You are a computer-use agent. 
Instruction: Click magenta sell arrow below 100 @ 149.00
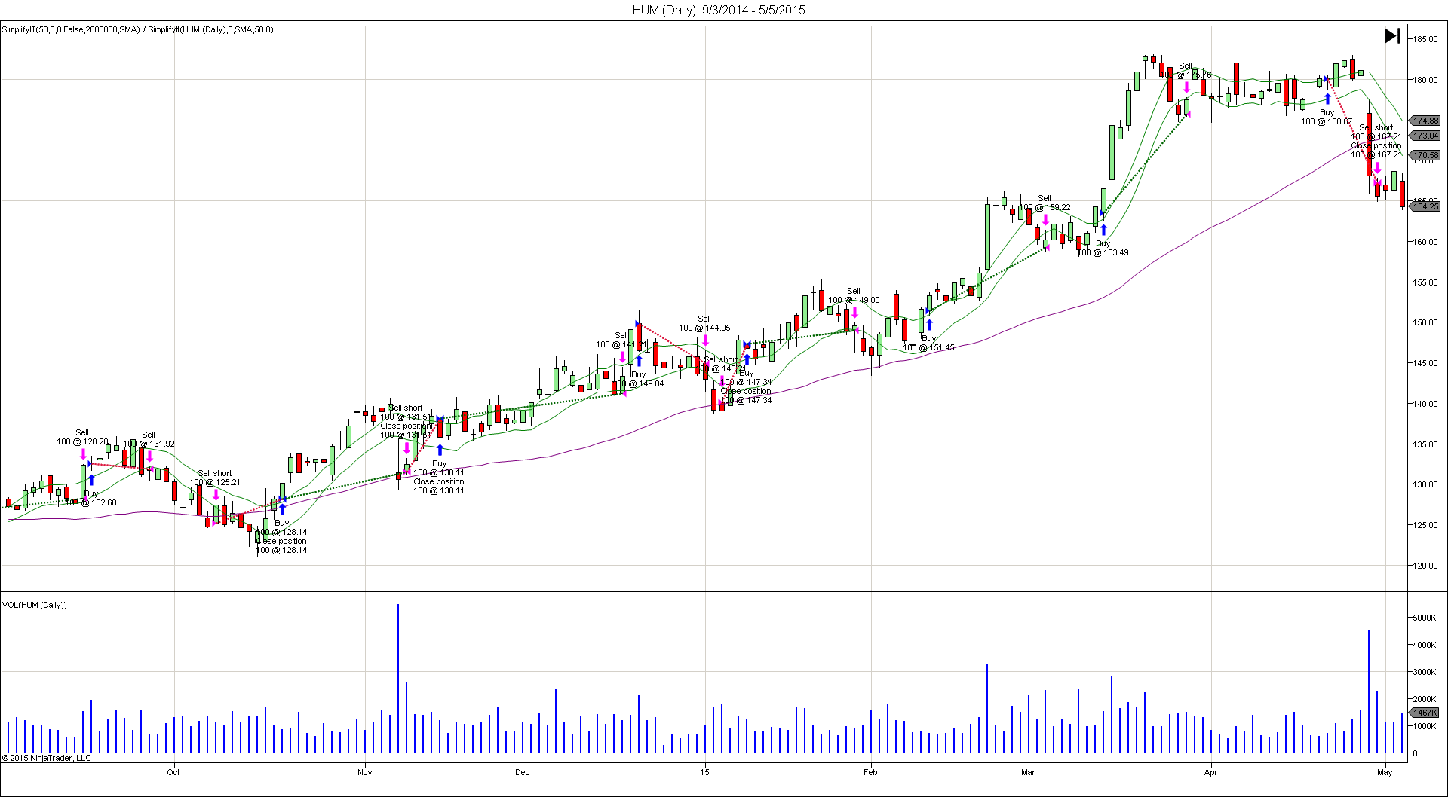point(854,313)
